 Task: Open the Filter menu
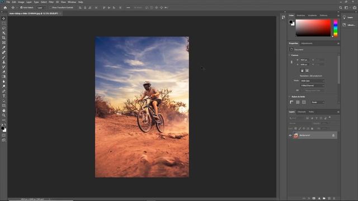[x=51, y=2]
